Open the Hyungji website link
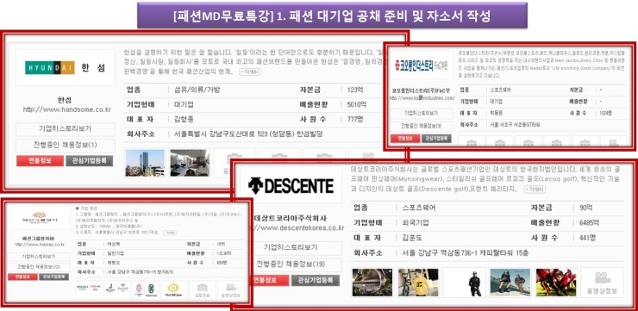Screen dimensions: 638x311 point(40,245)
